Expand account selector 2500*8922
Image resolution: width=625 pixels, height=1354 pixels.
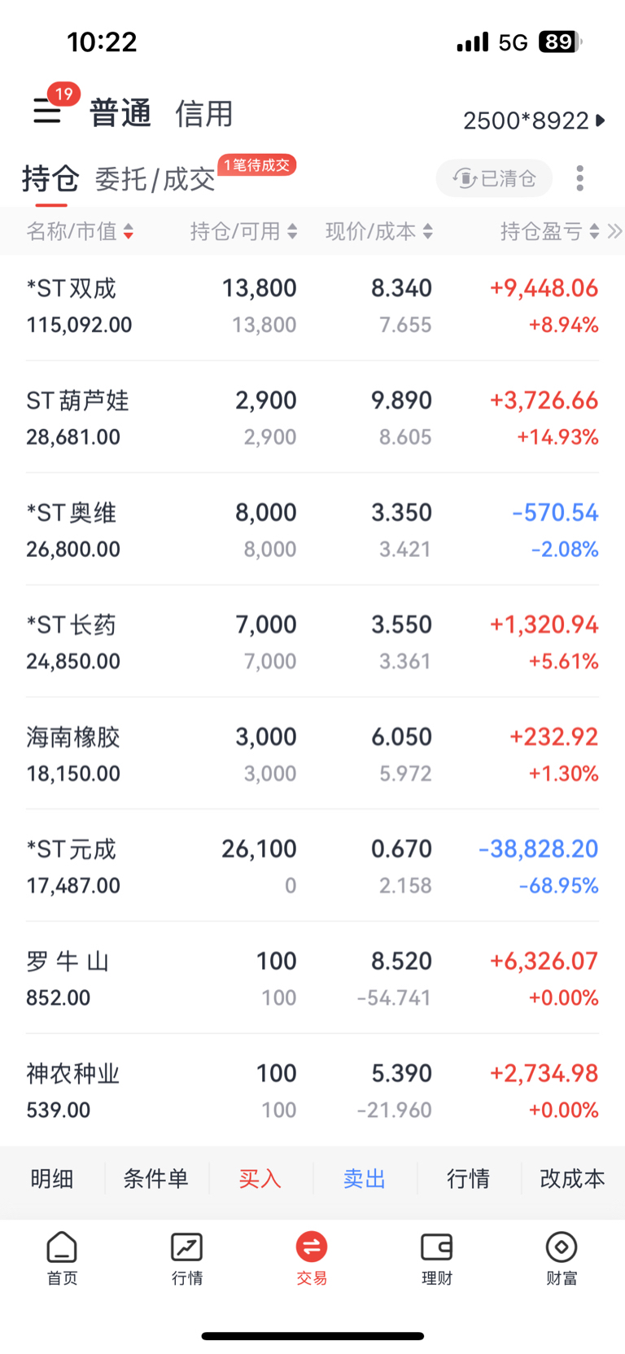[x=534, y=121]
